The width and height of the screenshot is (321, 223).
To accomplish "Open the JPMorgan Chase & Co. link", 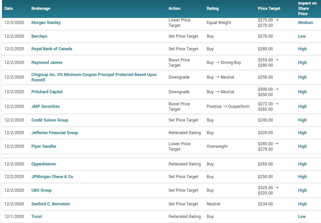I will pos(53,177).
